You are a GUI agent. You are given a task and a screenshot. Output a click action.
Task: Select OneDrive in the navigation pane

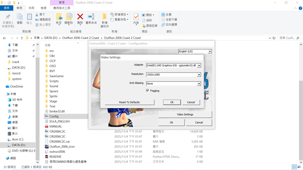tap(14, 87)
